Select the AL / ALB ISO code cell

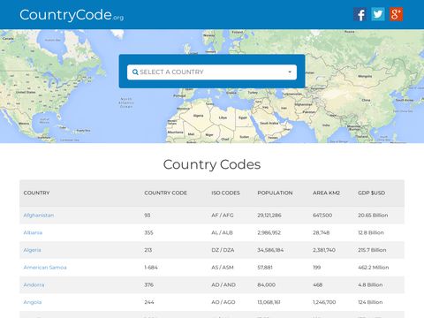point(222,232)
